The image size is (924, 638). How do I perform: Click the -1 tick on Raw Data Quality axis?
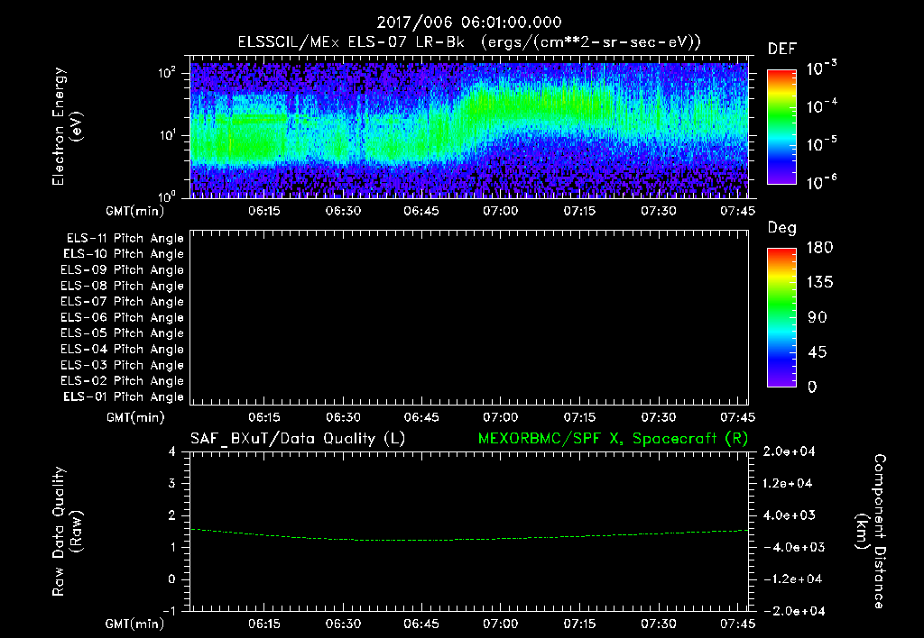coord(169,611)
